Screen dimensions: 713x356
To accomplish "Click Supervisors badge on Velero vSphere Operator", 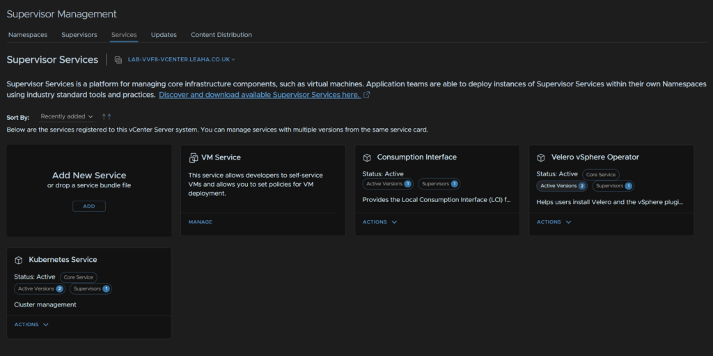I will pyautogui.click(x=613, y=186).
